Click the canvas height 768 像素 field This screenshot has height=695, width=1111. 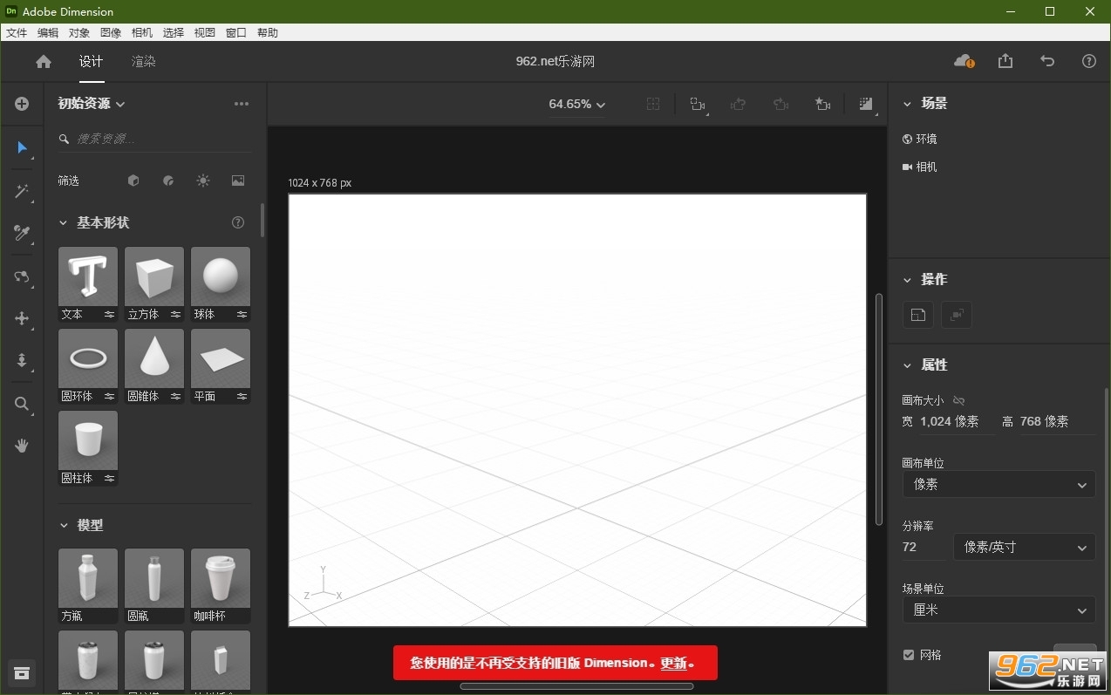pyautogui.click(x=1056, y=421)
